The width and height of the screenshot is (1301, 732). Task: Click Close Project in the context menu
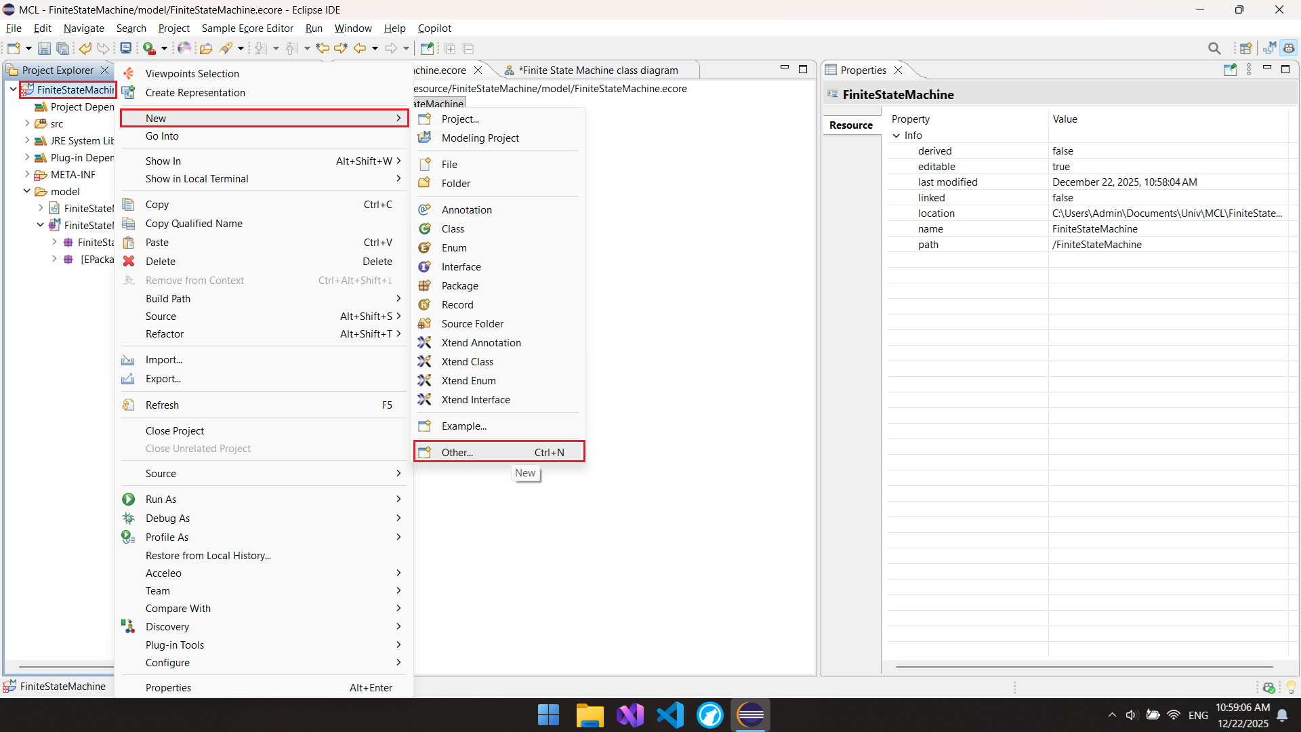click(x=175, y=431)
